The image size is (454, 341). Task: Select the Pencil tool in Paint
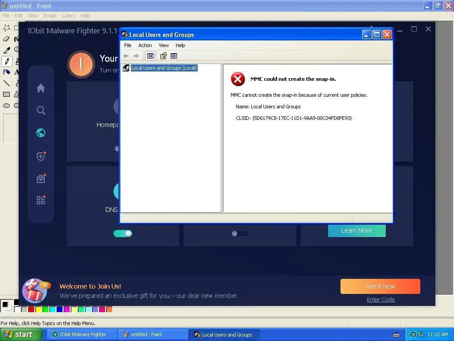(7, 61)
